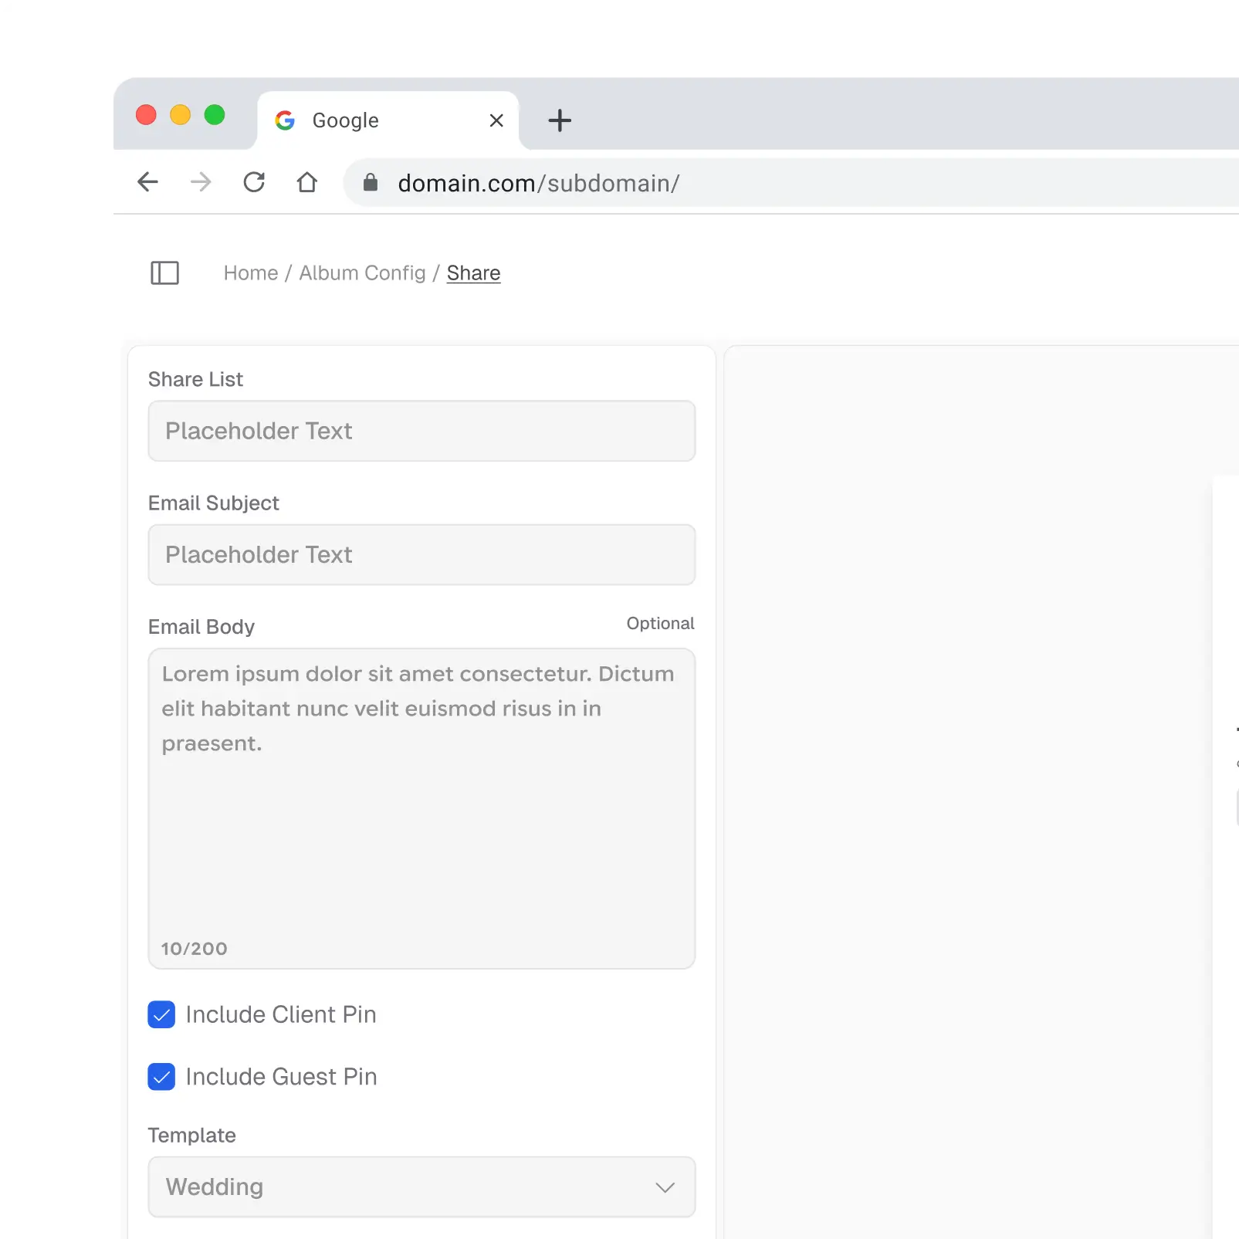The image size is (1239, 1239).
Task: Click the lock icon in address bar
Action: point(371,183)
